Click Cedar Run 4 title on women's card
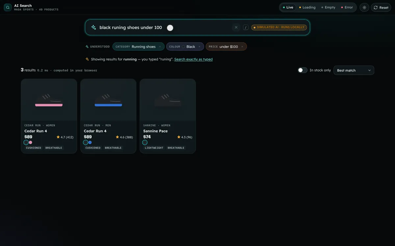Viewport: 395px width, 246px height. [36, 131]
